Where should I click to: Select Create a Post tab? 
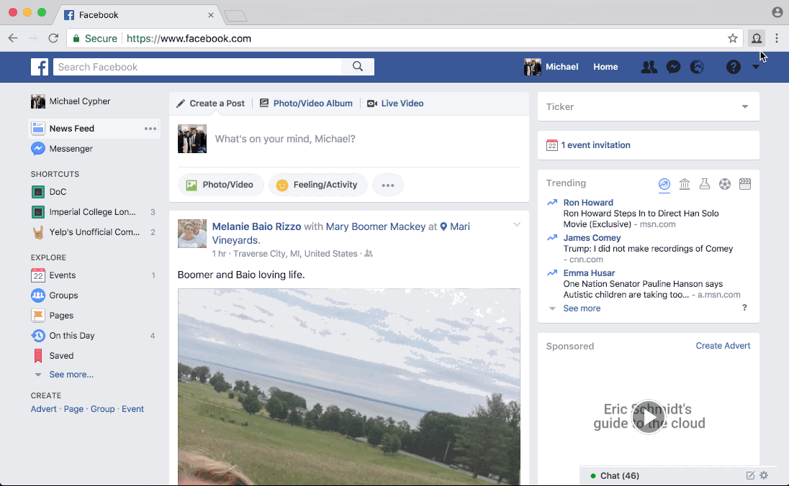coord(210,103)
